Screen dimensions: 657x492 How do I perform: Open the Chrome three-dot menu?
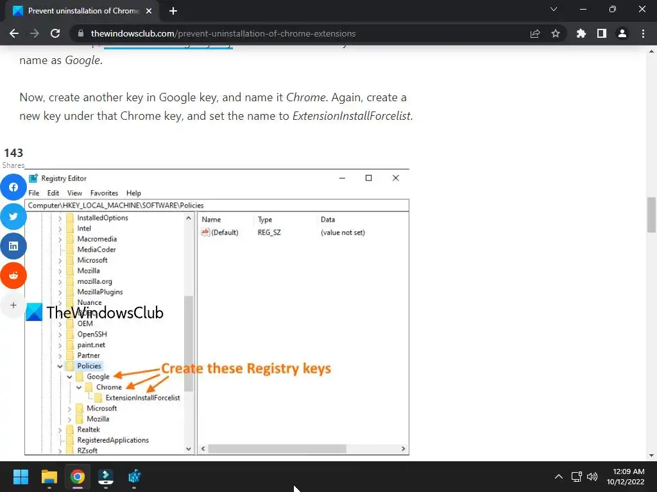tap(643, 33)
